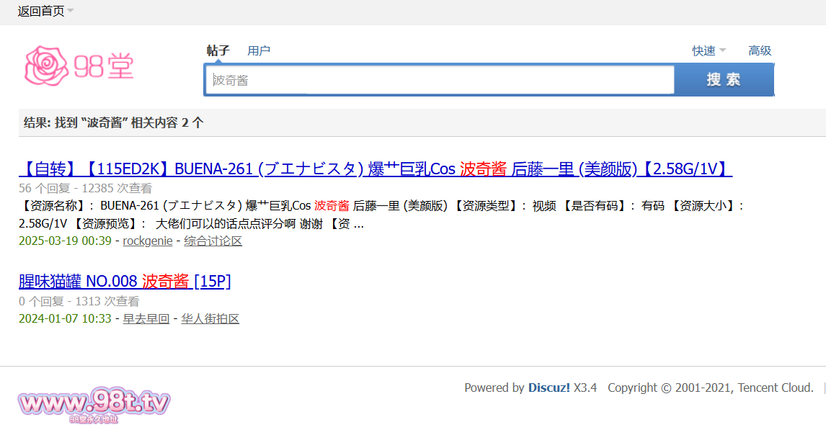Click the 高级 advanced search link
This screenshot has width=826, height=430.
(x=760, y=50)
